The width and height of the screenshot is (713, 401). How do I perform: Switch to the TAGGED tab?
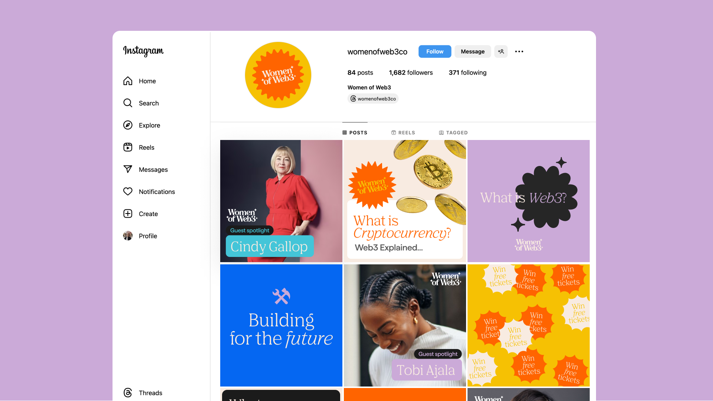tap(453, 133)
